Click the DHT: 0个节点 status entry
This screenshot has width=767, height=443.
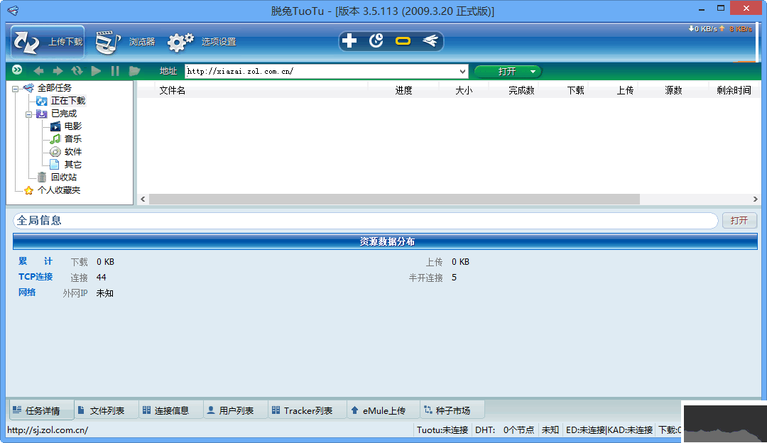point(504,430)
